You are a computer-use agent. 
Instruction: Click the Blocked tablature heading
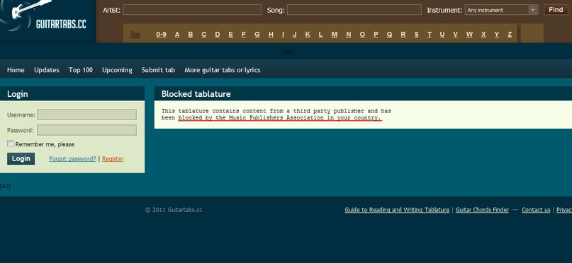coord(196,94)
